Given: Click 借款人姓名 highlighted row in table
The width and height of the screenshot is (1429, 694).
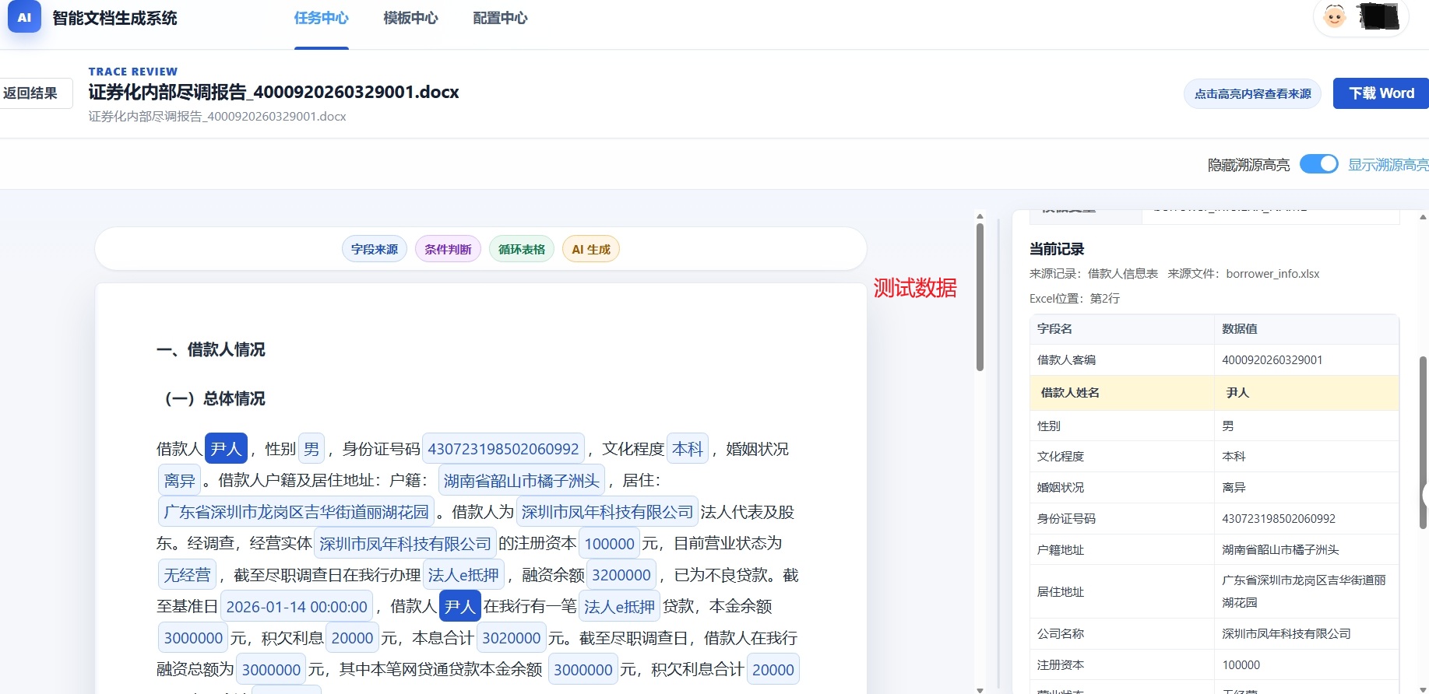Looking at the screenshot, I should tap(1214, 393).
